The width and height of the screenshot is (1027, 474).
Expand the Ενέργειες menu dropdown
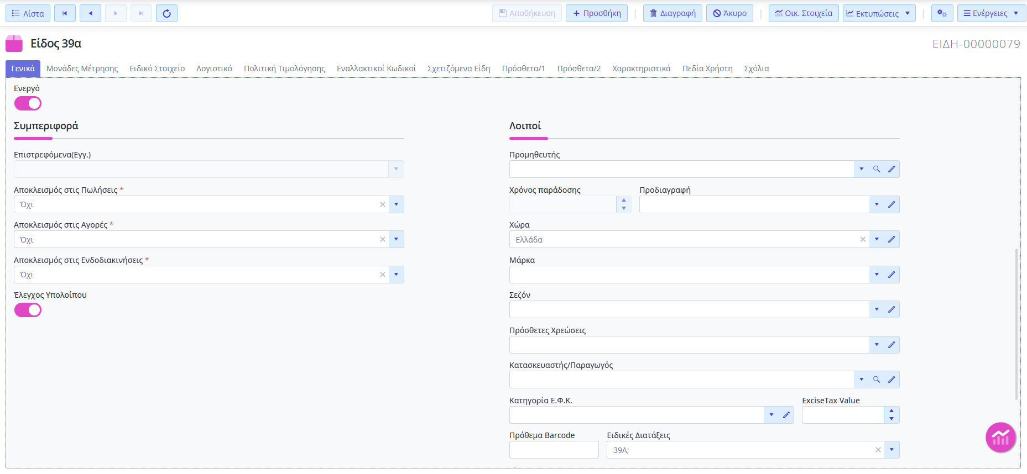991,13
